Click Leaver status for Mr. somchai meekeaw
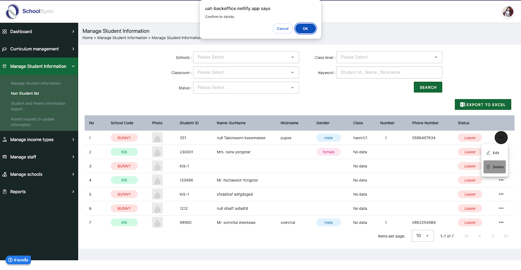This screenshot has height=270, width=521. click(x=470, y=222)
